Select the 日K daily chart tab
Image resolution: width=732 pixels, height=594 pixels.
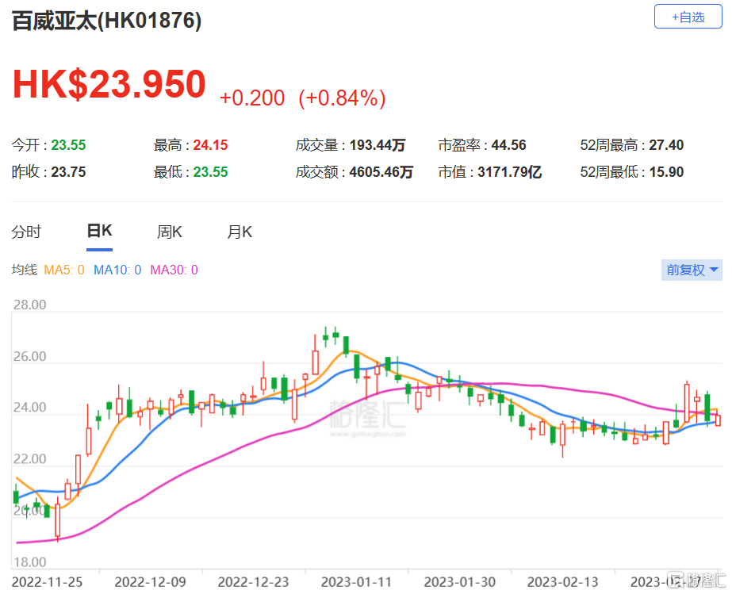[x=99, y=231]
